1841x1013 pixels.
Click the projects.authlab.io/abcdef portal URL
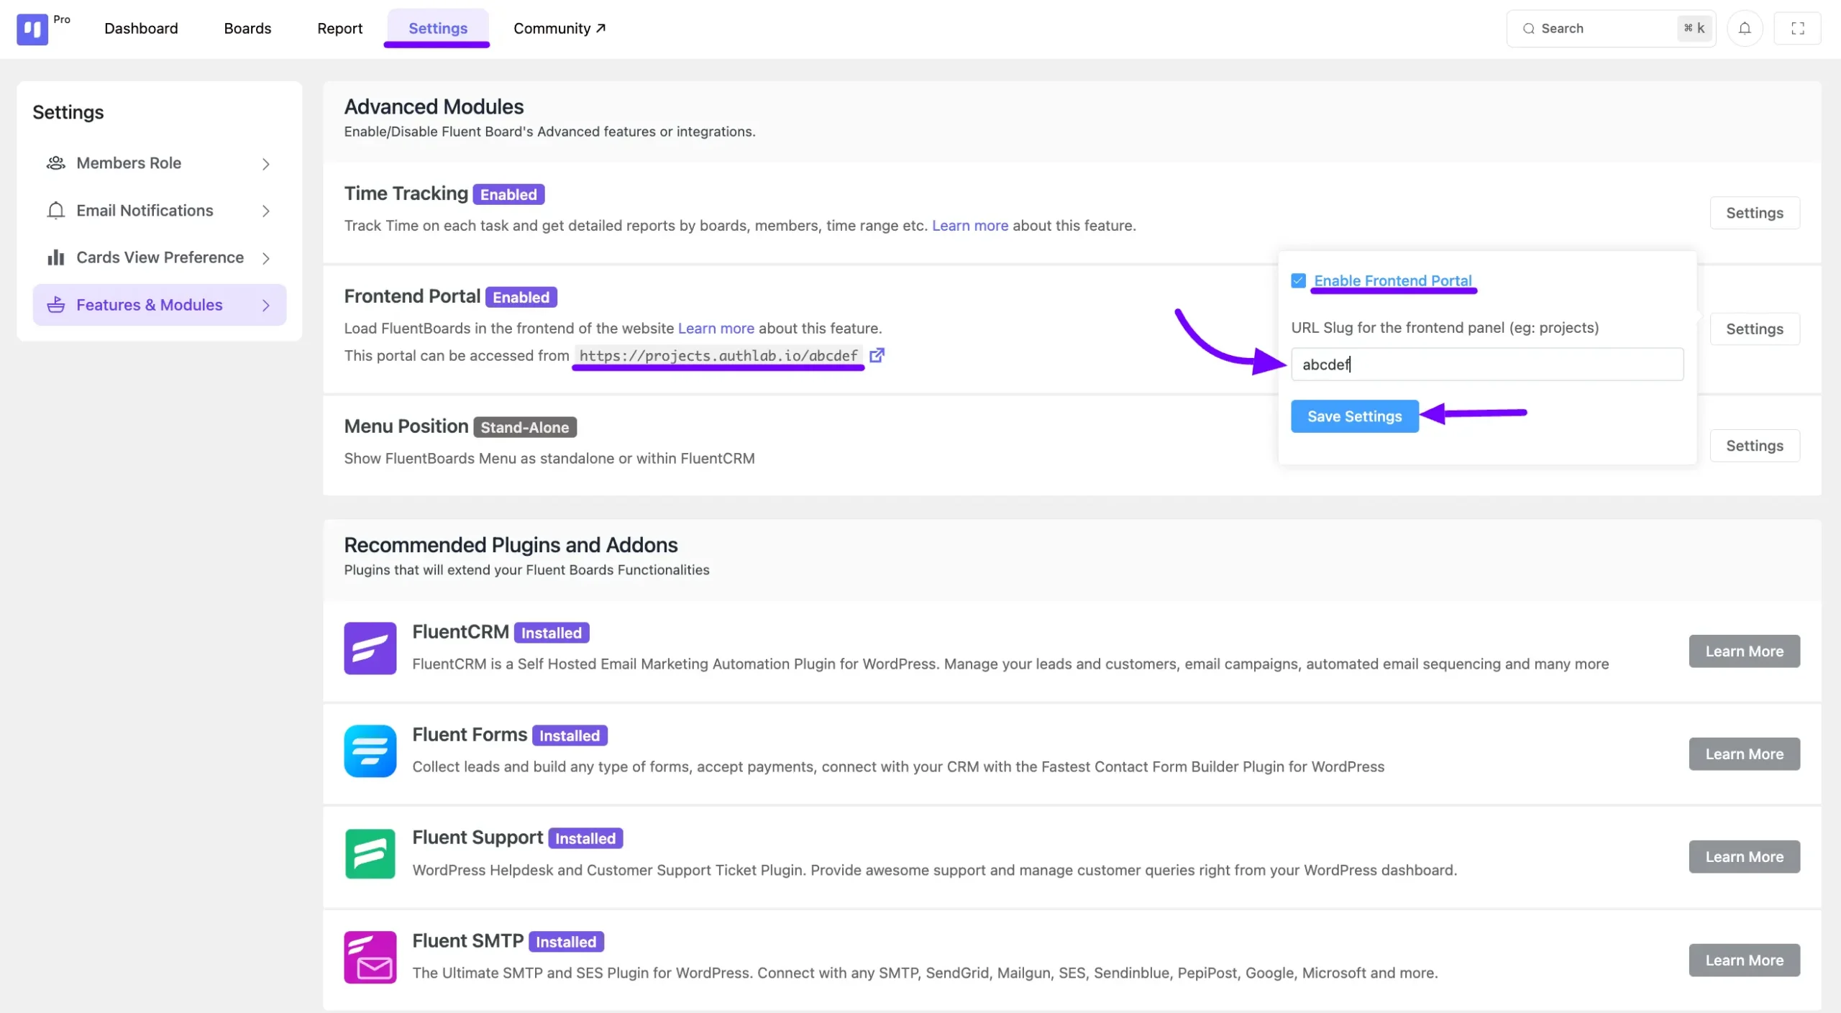[718, 356]
